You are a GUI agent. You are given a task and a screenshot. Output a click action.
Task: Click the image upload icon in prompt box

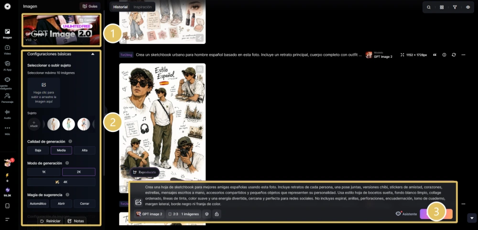tap(138, 202)
